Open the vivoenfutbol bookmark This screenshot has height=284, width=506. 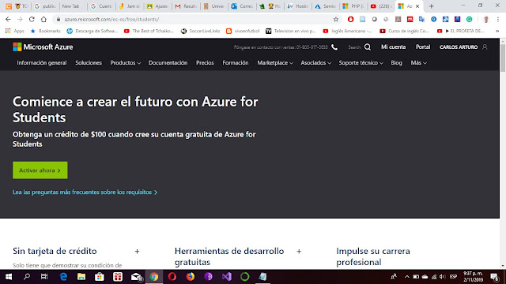(x=243, y=32)
